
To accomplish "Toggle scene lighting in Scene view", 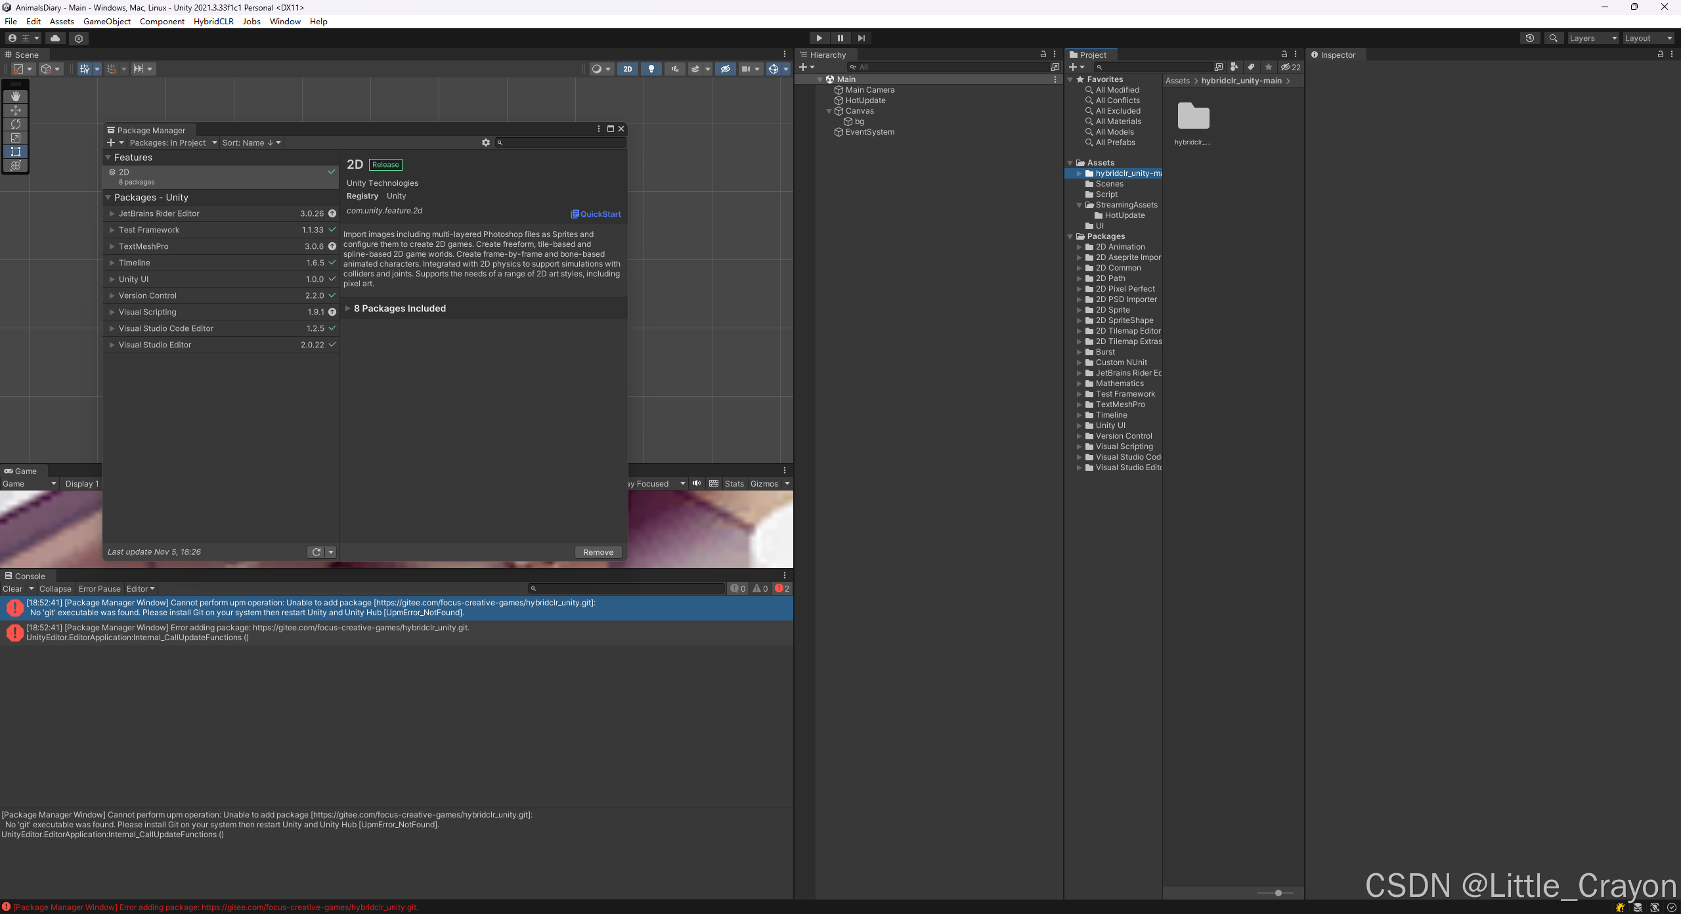I will (651, 68).
